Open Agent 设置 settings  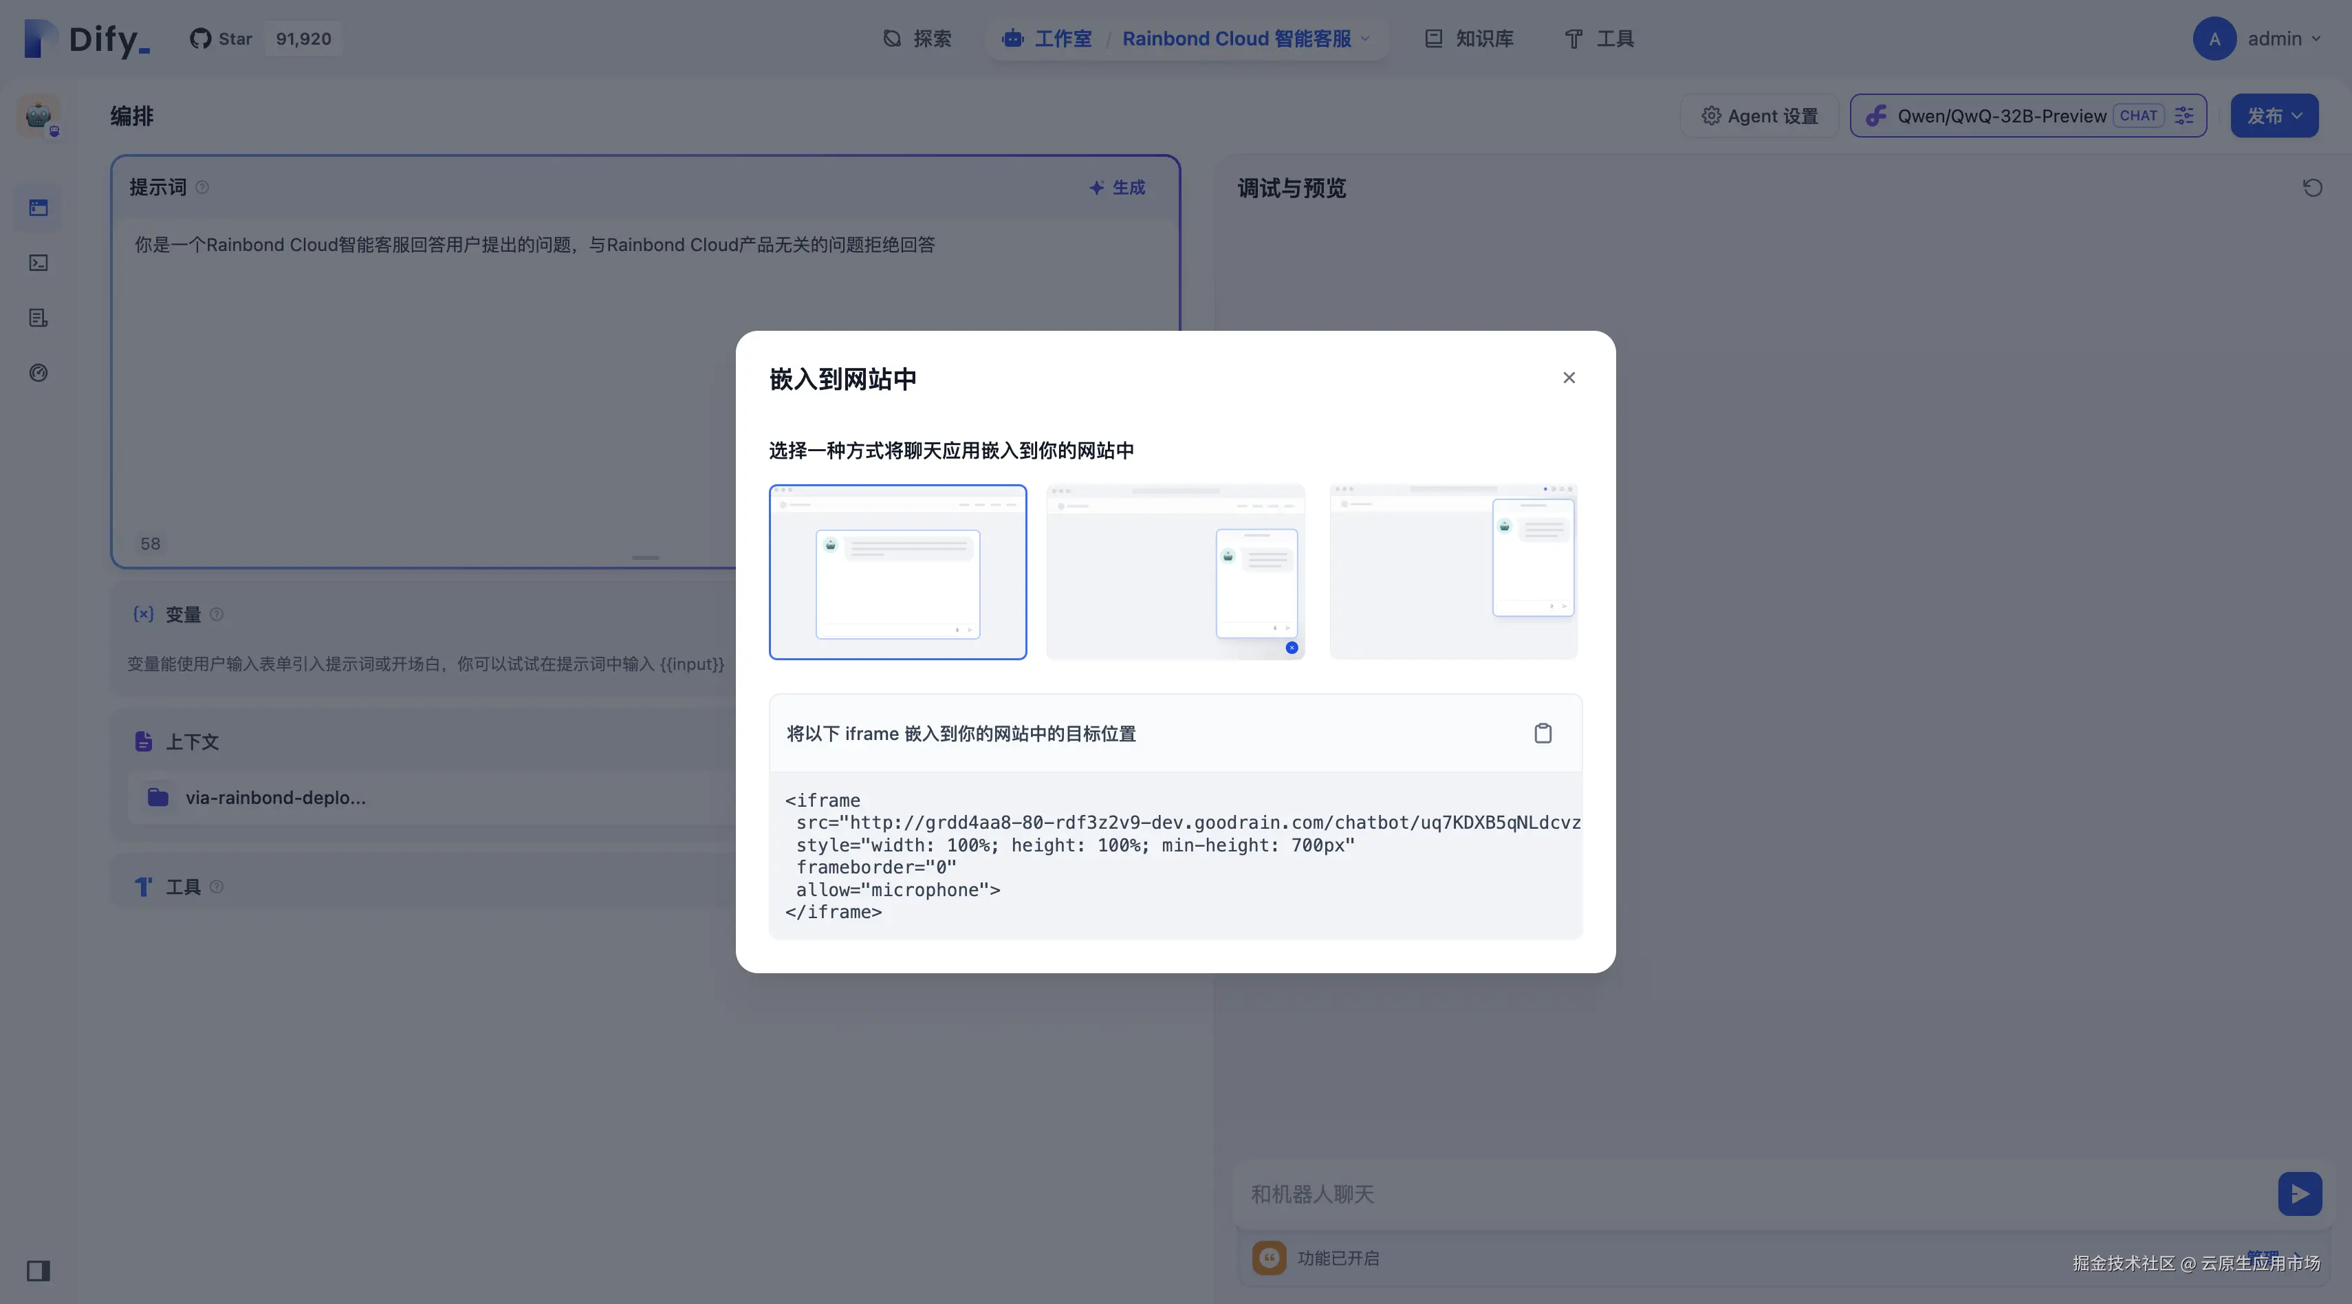(1758, 116)
